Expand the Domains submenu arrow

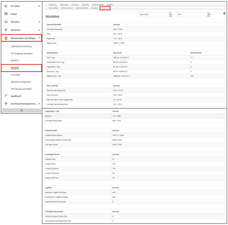[39, 22]
